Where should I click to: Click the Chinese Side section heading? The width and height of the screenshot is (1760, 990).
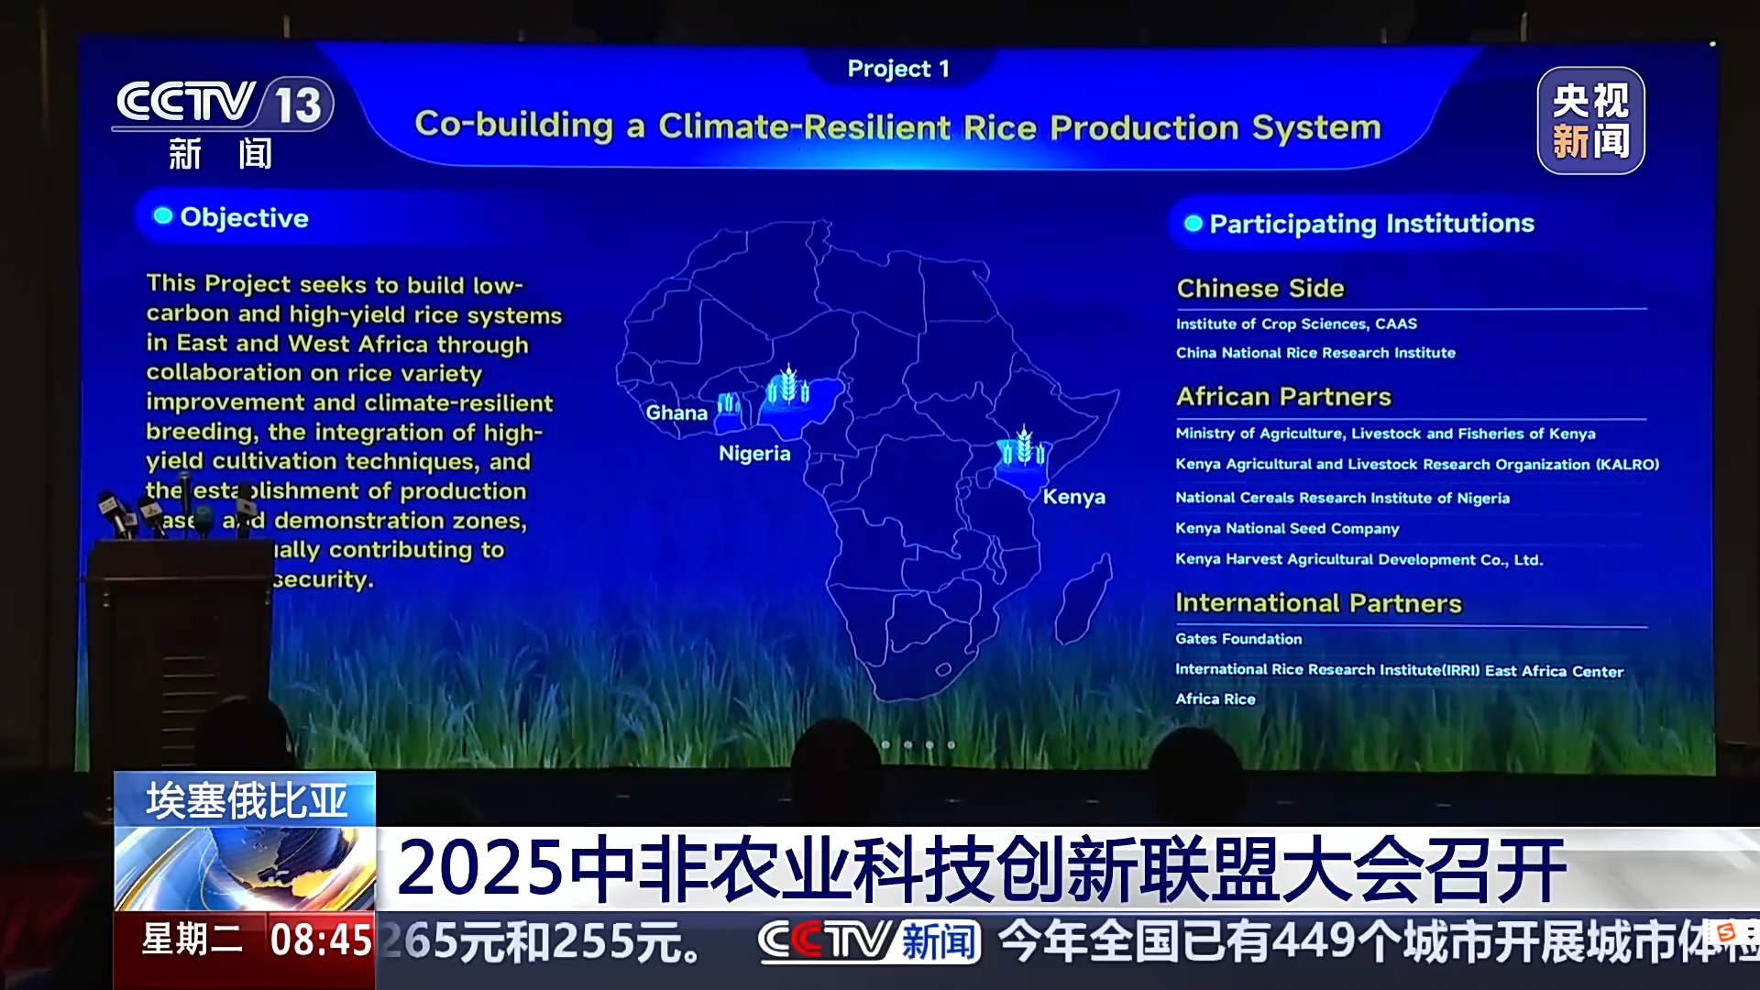[1259, 288]
